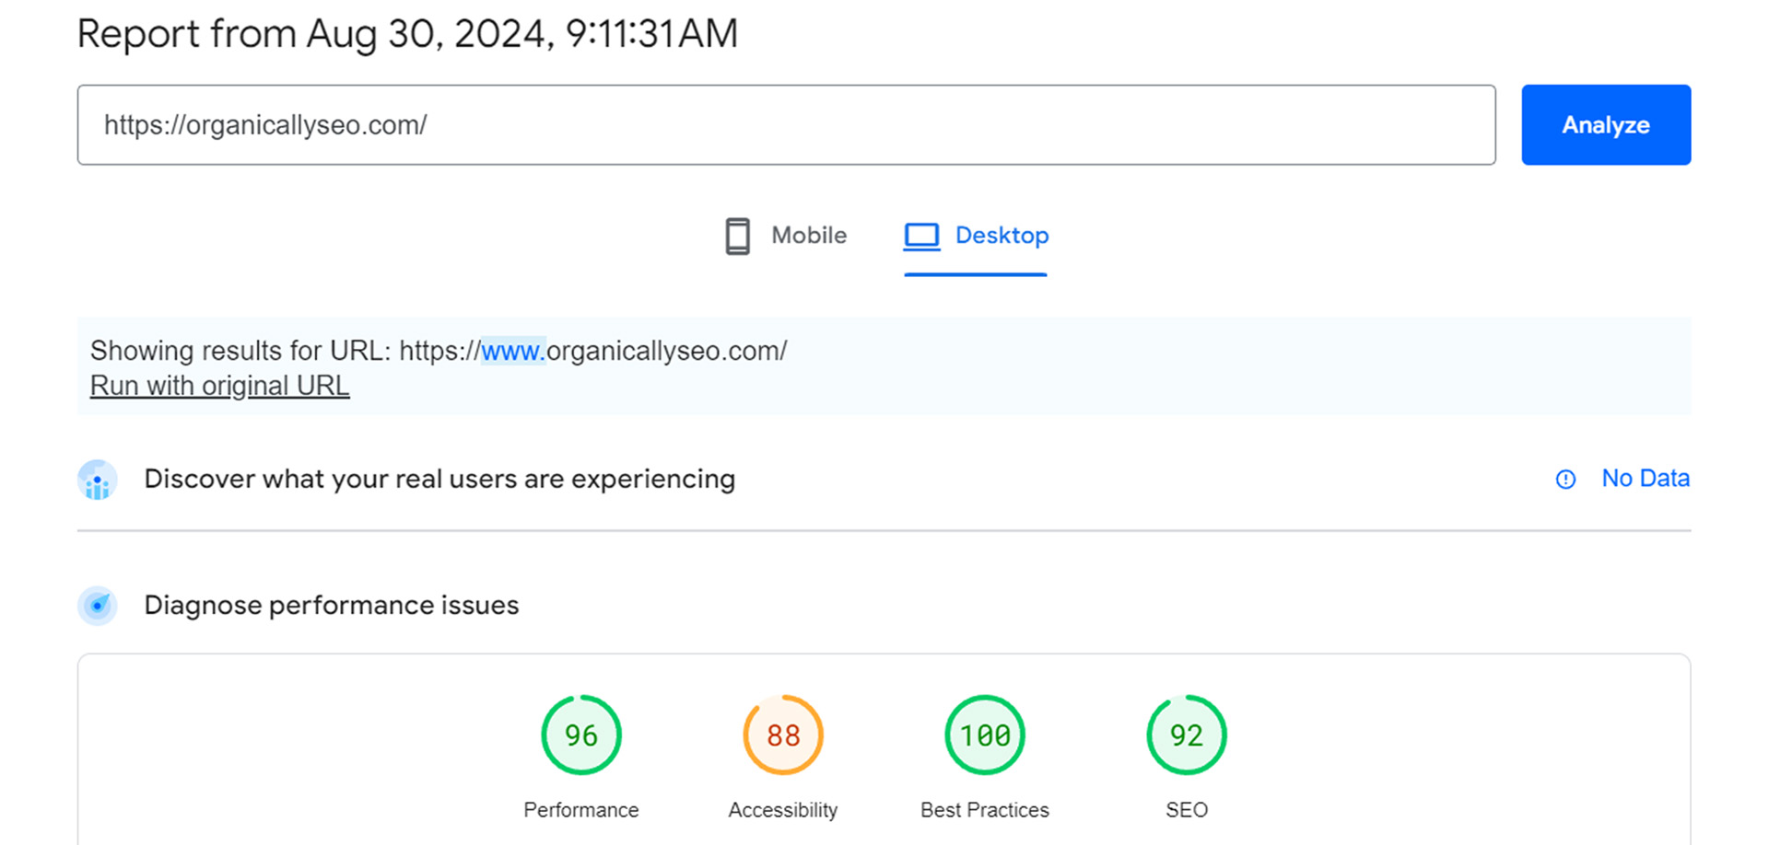Click the No Data text
The height and width of the screenshot is (845, 1769).
point(1645,479)
